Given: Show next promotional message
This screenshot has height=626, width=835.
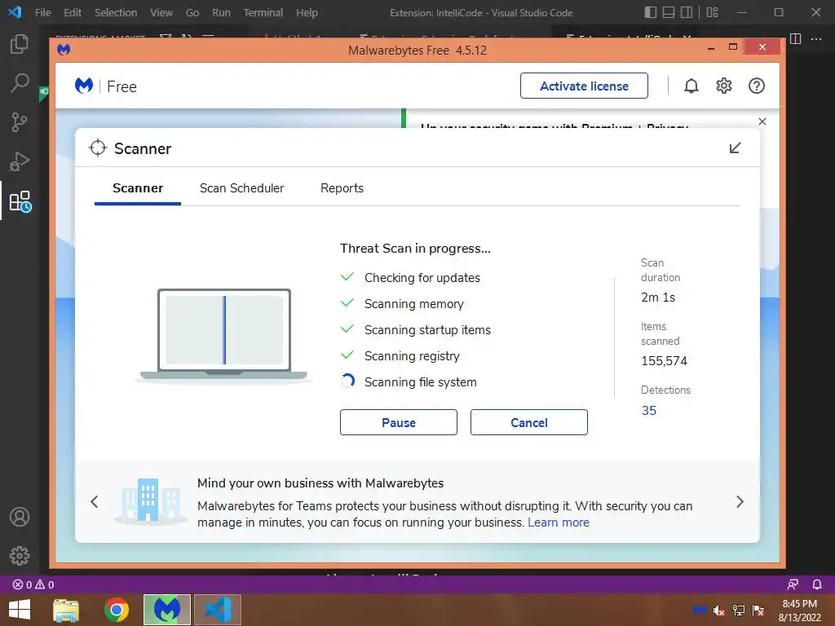Looking at the screenshot, I should pyautogui.click(x=740, y=501).
